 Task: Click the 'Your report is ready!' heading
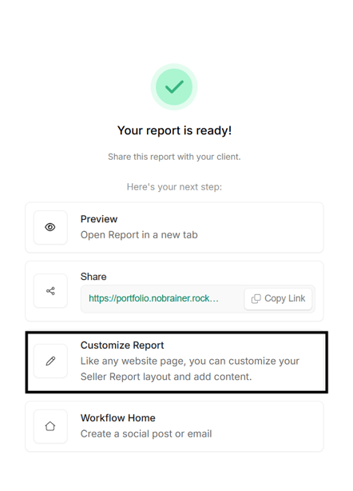pos(174,130)
